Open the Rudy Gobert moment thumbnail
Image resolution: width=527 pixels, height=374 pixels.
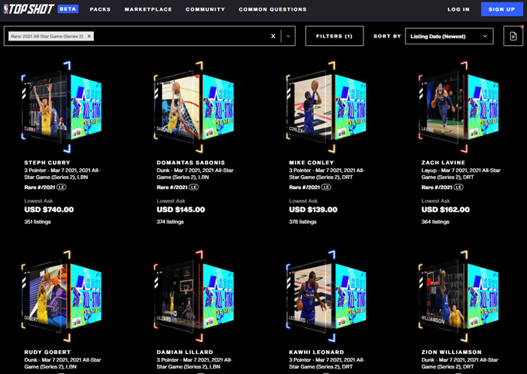(63, 296)
